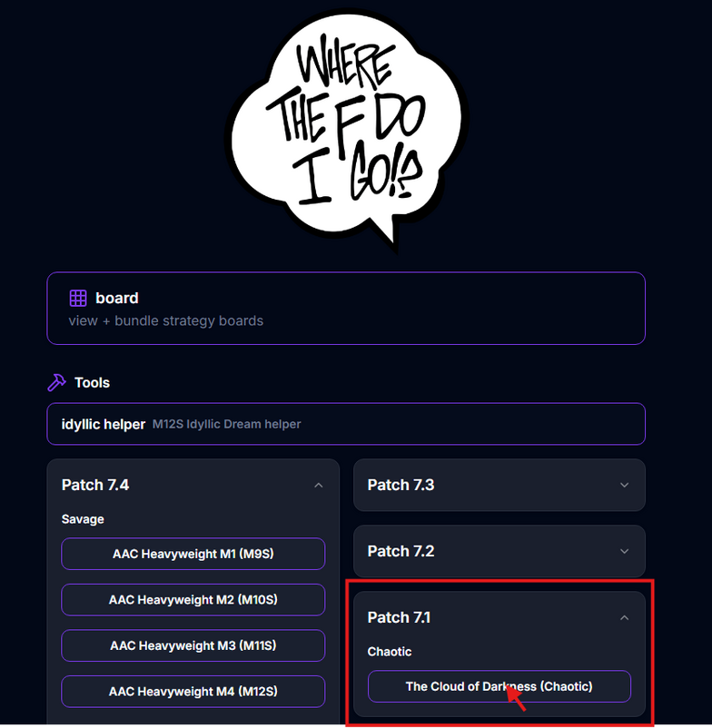Select AAC Heavyweight M1 (M9S)

pyautogui.click(x=193, y=554)
